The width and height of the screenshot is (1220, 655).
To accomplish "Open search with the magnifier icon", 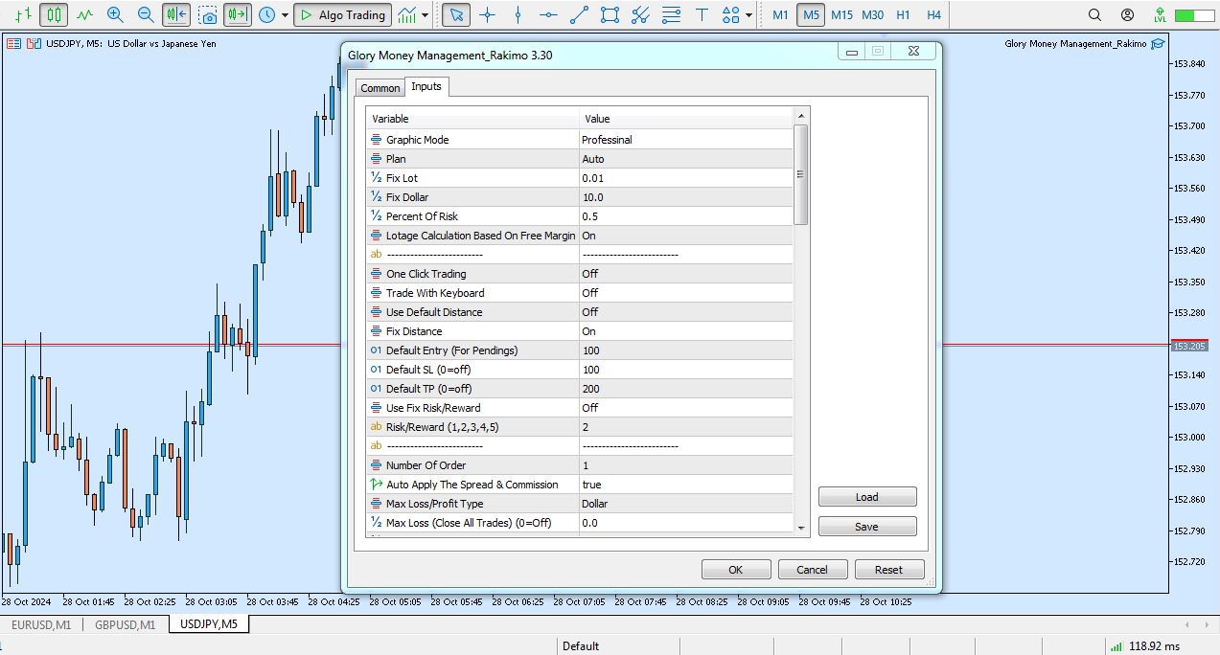I will click(1094, 14).
